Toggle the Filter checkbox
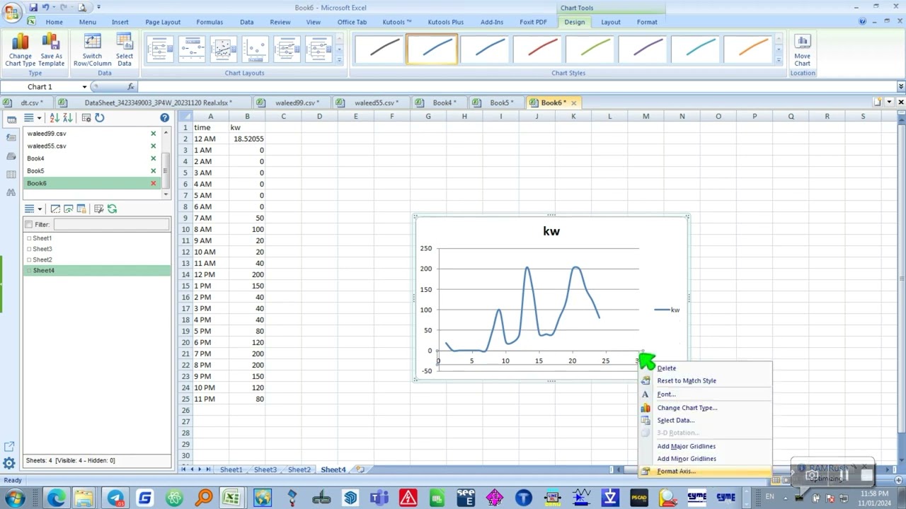This screenshot has height=509, width=906. pos(29,225)
